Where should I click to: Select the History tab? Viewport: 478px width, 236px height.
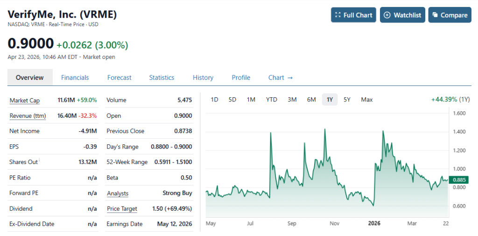point(203,78)
